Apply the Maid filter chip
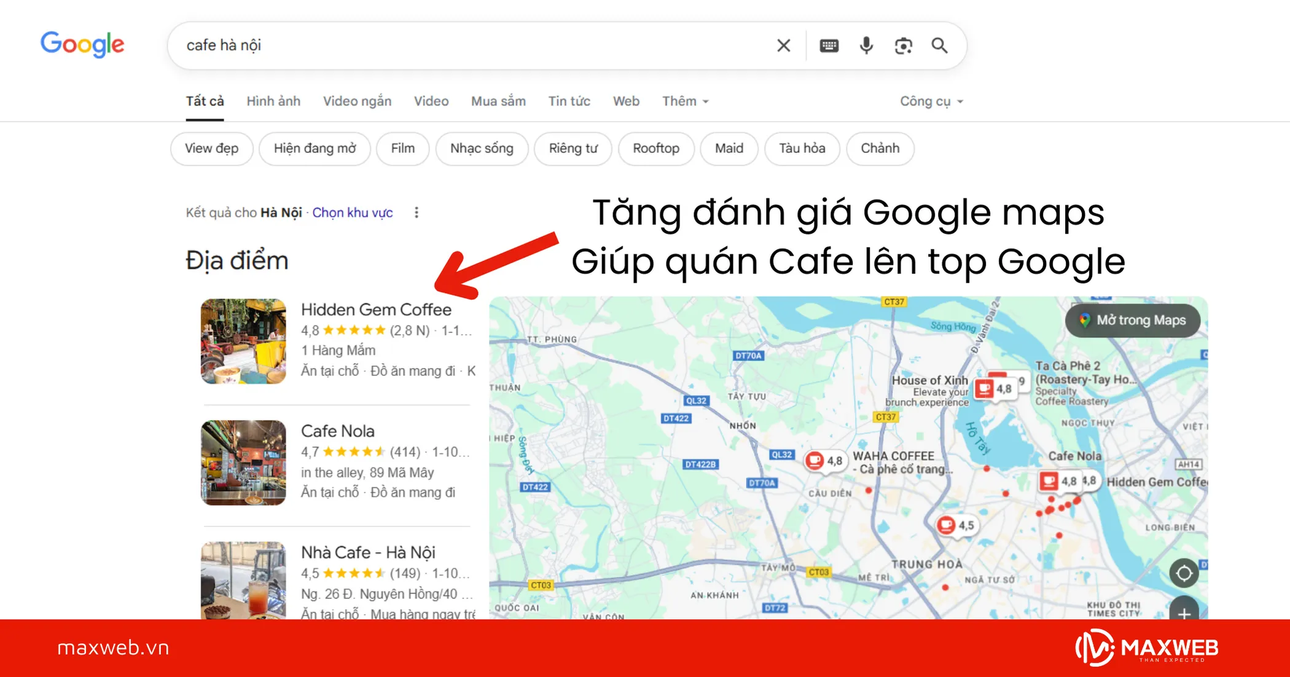1290x677 pixels. tap(729, 149)
